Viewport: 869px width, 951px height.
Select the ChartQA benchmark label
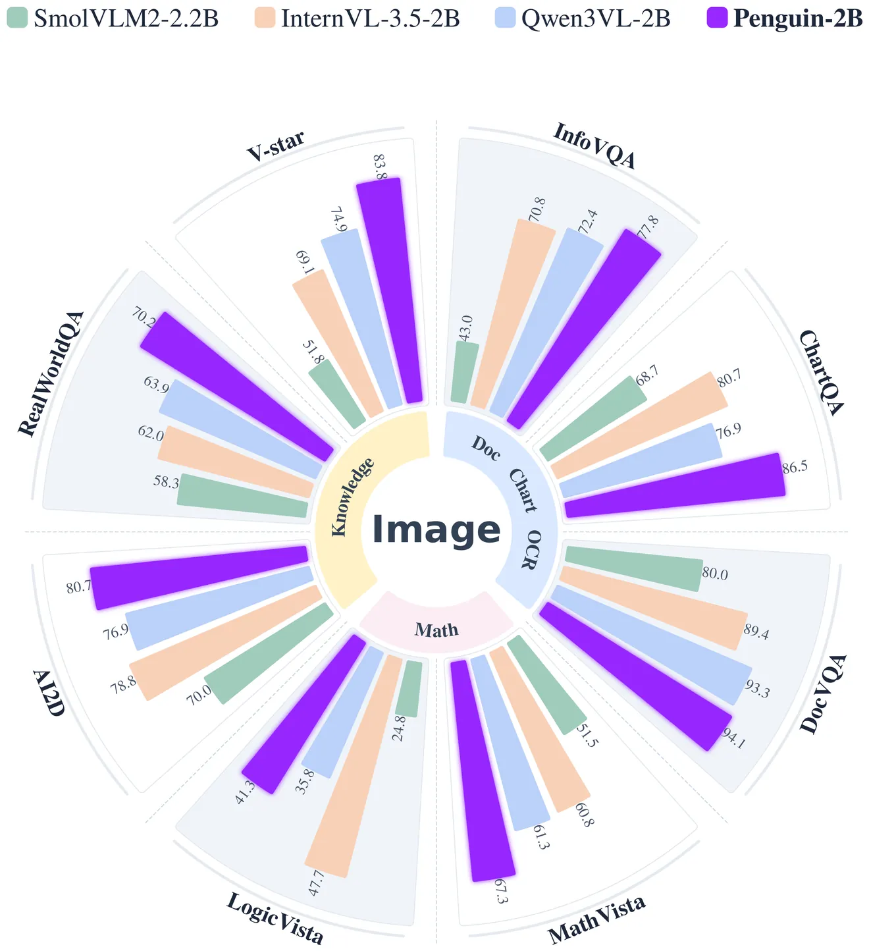pyautogui.click(x=820, y=373)
